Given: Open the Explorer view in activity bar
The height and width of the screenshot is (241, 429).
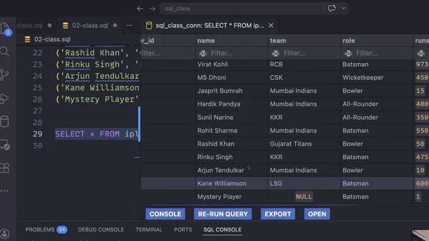Looking at the screenshot, I should [x=5, y=28].
